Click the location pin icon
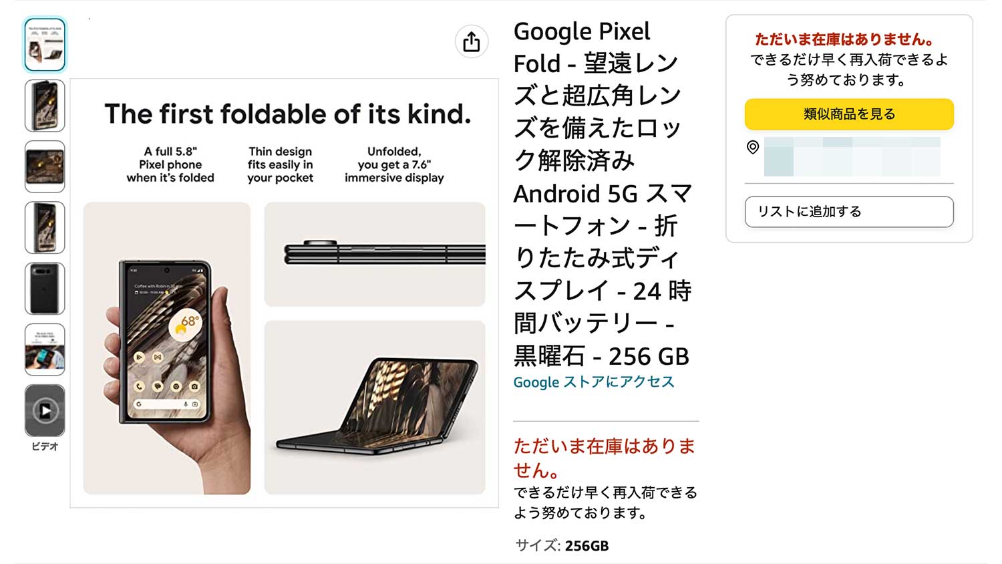Viewport: 1002px width, 564px height. [753, 147]
